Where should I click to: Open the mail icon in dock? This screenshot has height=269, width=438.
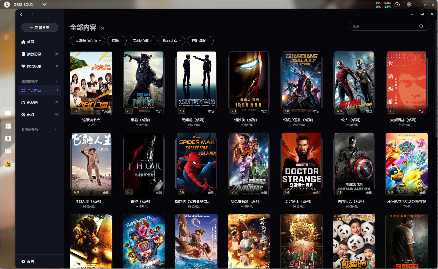(x=8, y=151)
